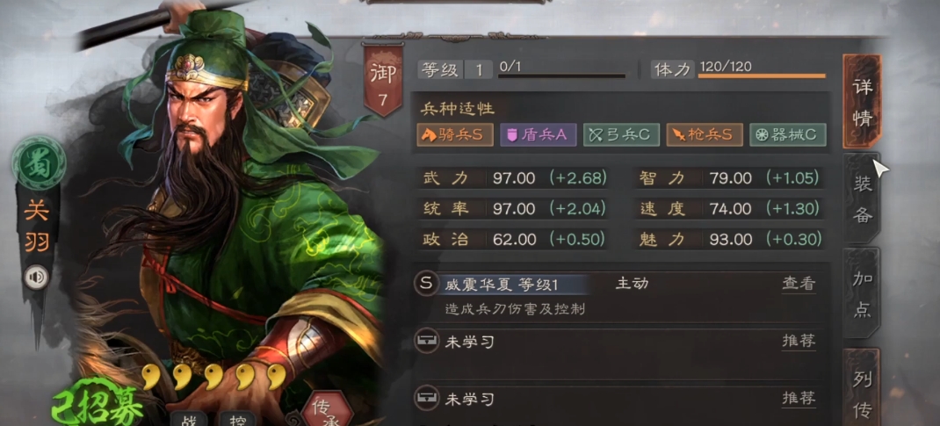The image size is (940, 426).
Task: Click 推荐 for the second unlearned skill
Action: pyautogui.click(x=799, y=398)
